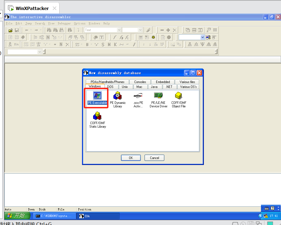Click Cancel in the new database dialog
This screenshot has width=281, height=225.
(x=154, y=158)
